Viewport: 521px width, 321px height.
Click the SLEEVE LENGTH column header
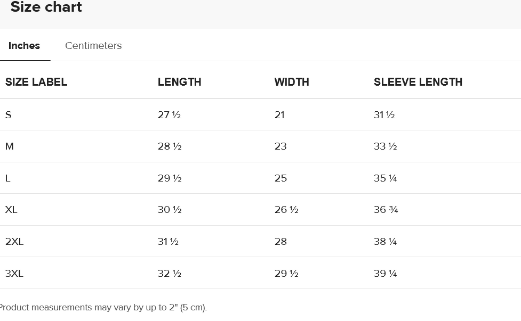point(418,82)
